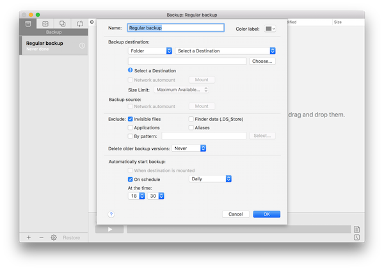The width and height of the screenshot is (384, 270).
Task: Click the info icon beside Select a Destination
Action: (131, 70)
